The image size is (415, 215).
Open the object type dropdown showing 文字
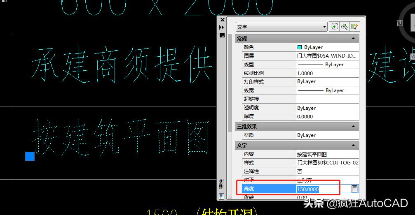[x=281, y=27]
